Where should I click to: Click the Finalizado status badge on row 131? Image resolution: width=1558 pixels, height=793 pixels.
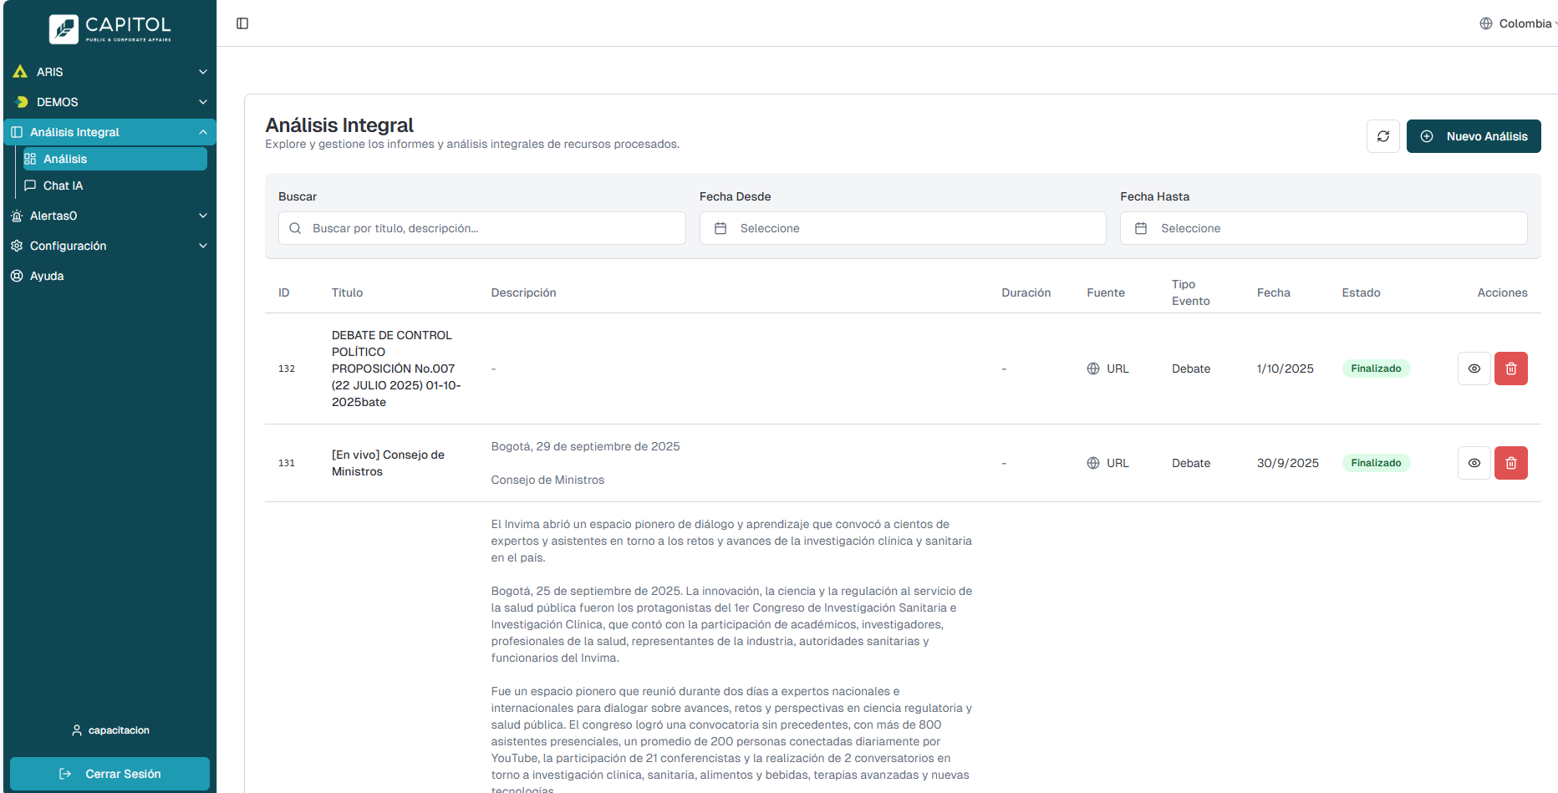pyautogui.click(x=1376, y=462)
